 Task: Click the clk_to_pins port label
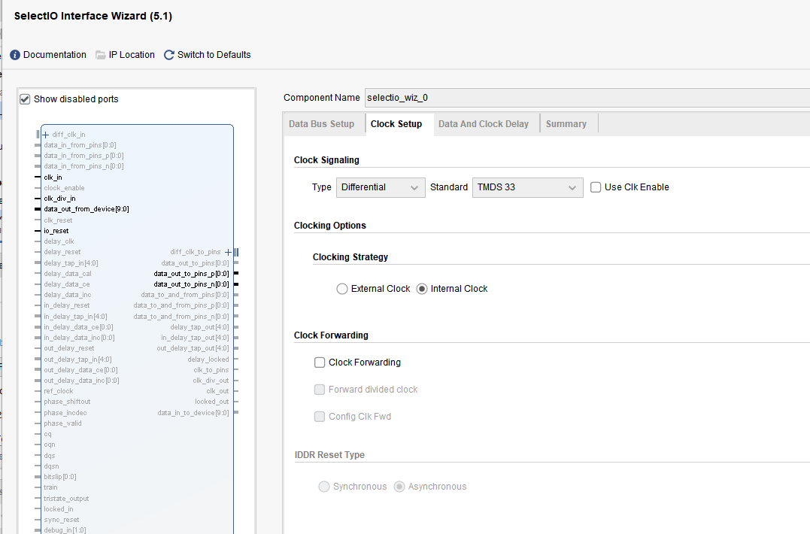pyautogui.click(x=211, y=370)
